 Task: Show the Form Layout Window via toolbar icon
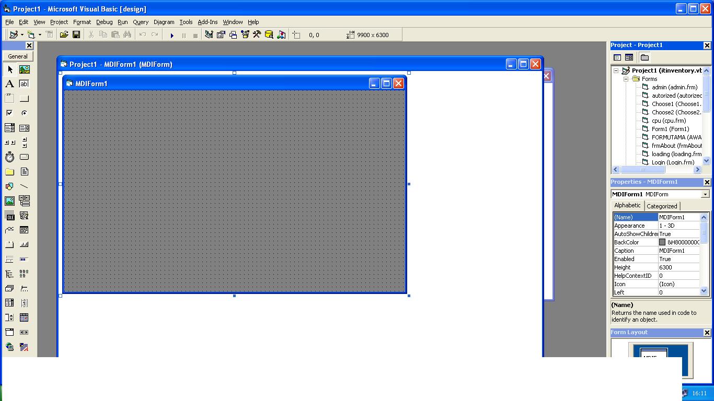click(233, 34)
